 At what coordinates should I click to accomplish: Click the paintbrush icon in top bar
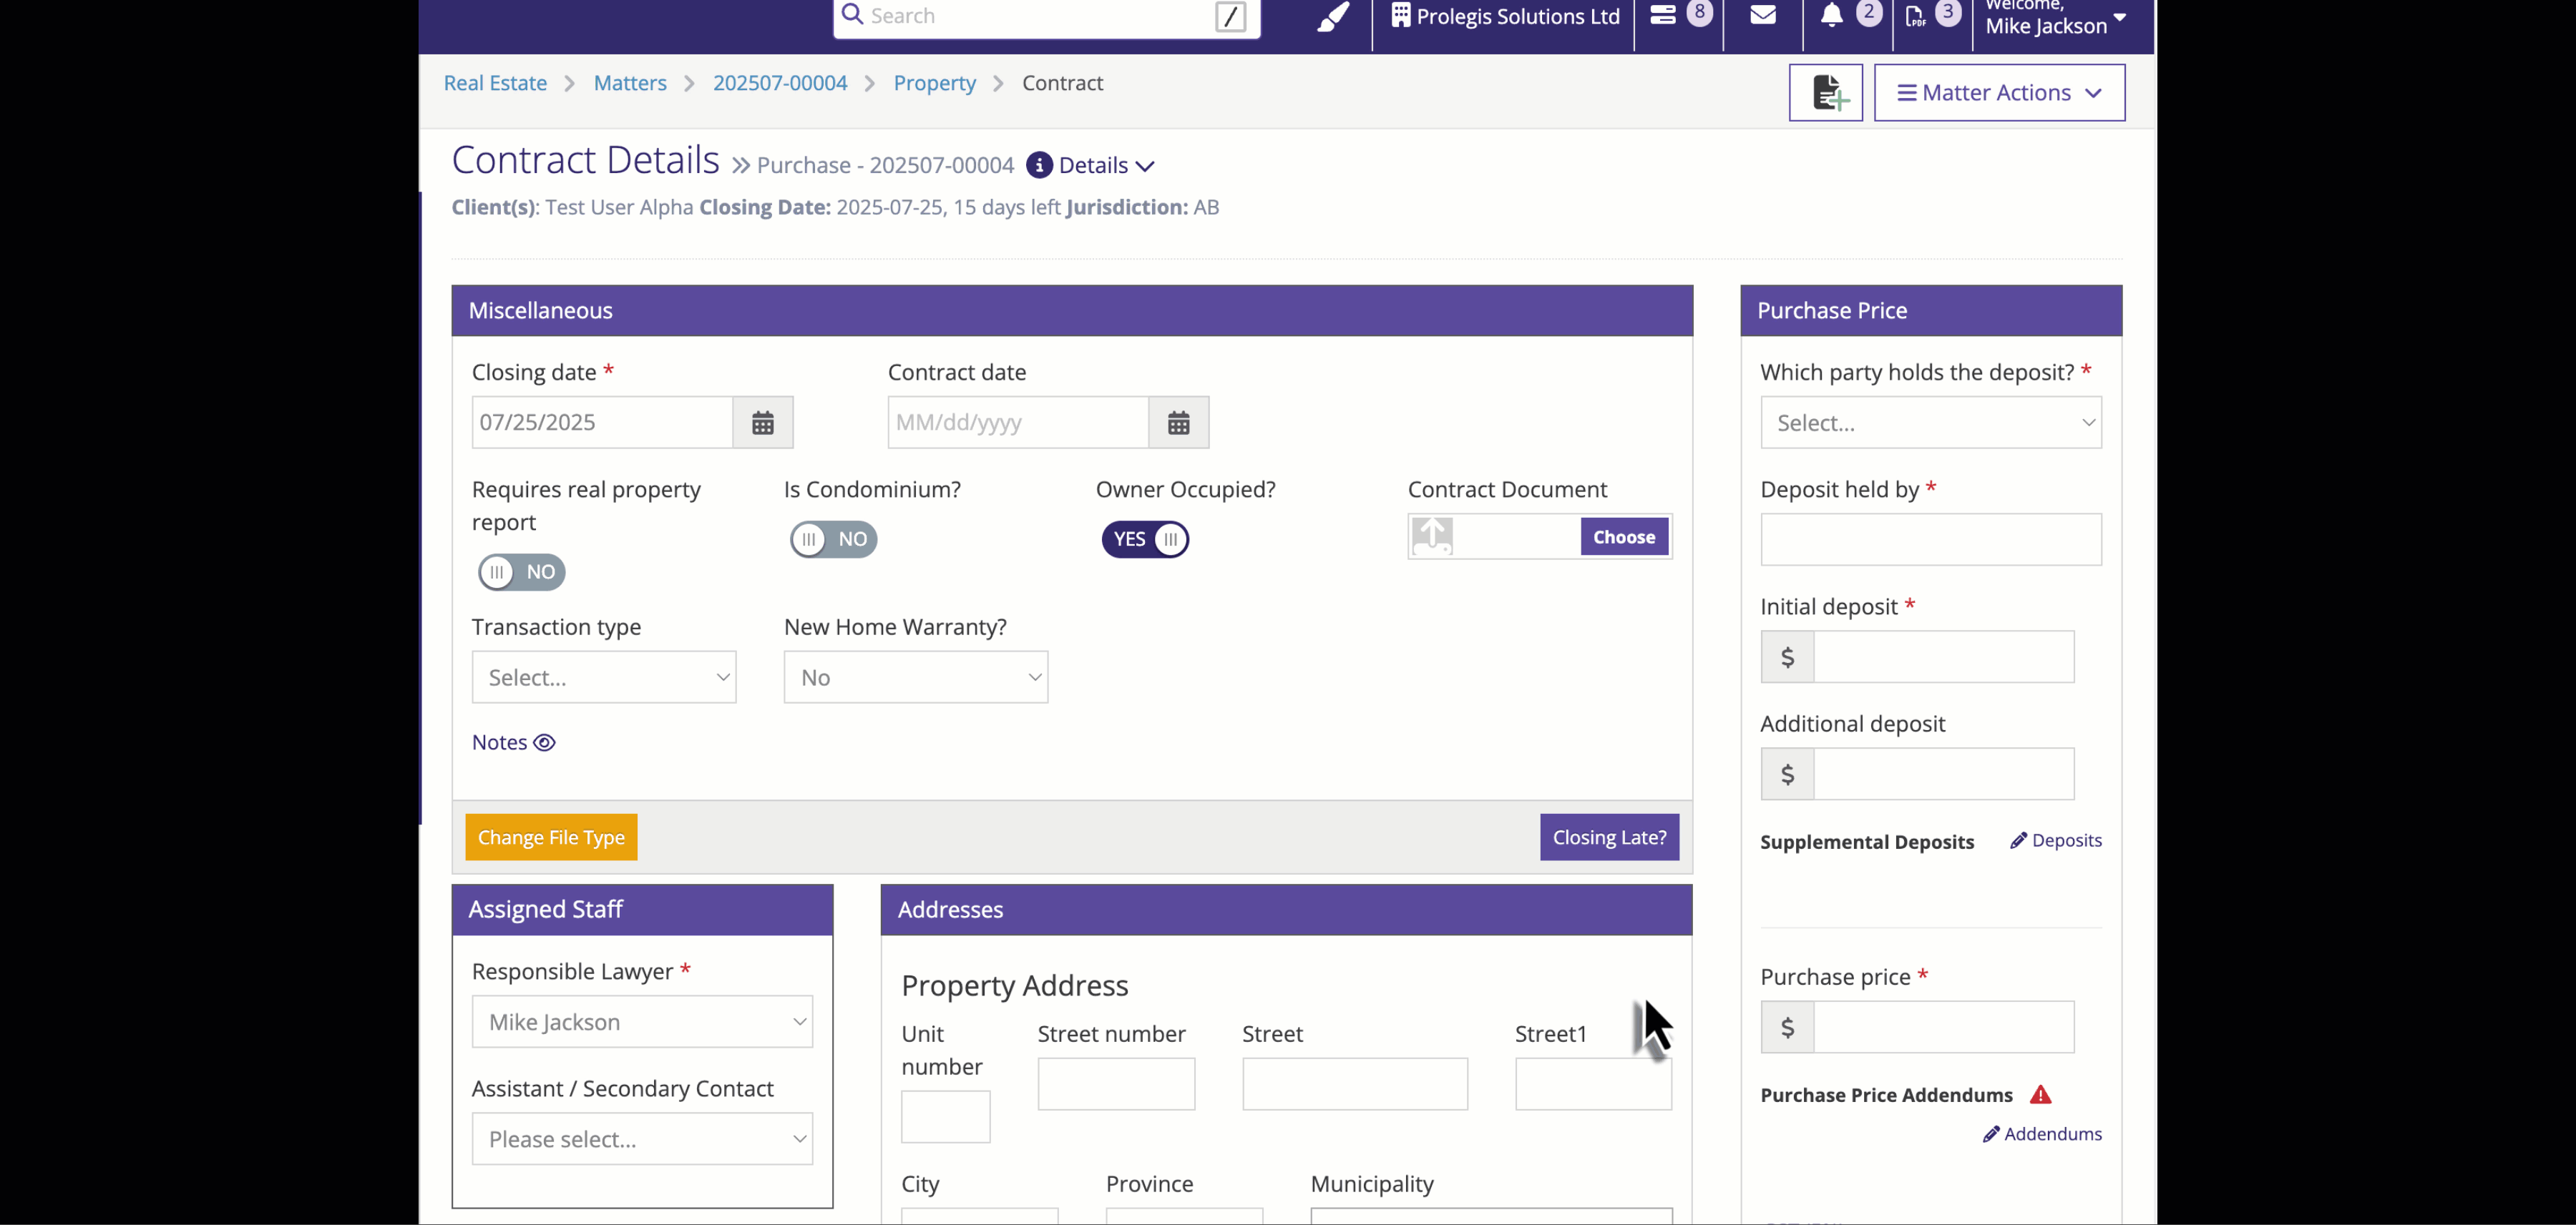click(1332, 17)
